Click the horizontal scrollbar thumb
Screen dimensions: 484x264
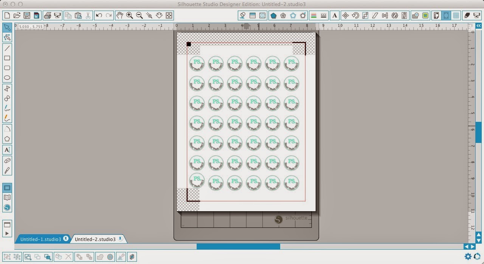[238, 246]
